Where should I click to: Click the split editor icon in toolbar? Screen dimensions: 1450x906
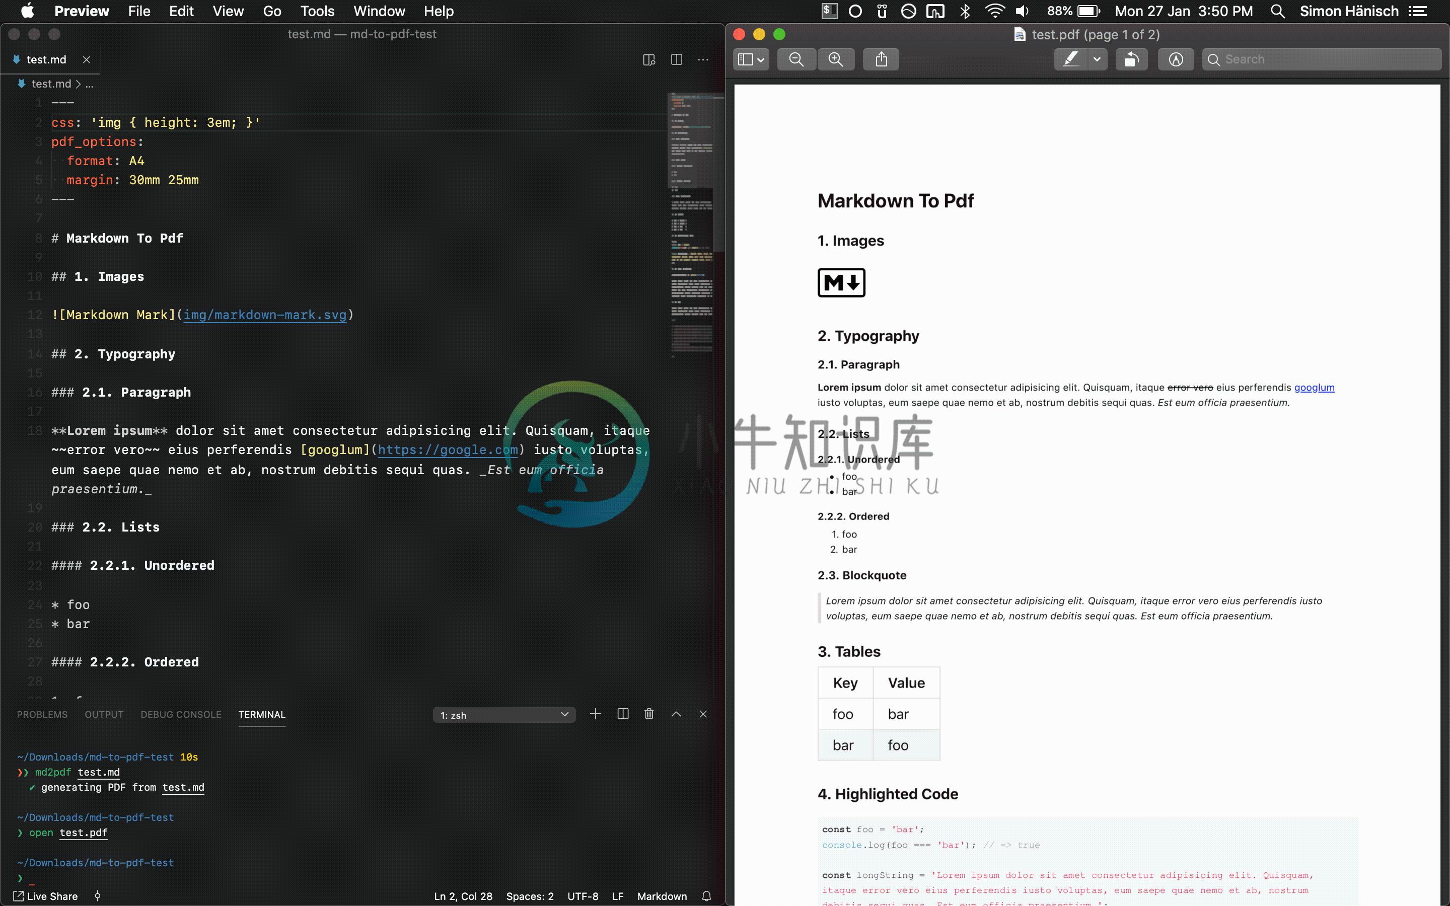(x=677, y=59)
